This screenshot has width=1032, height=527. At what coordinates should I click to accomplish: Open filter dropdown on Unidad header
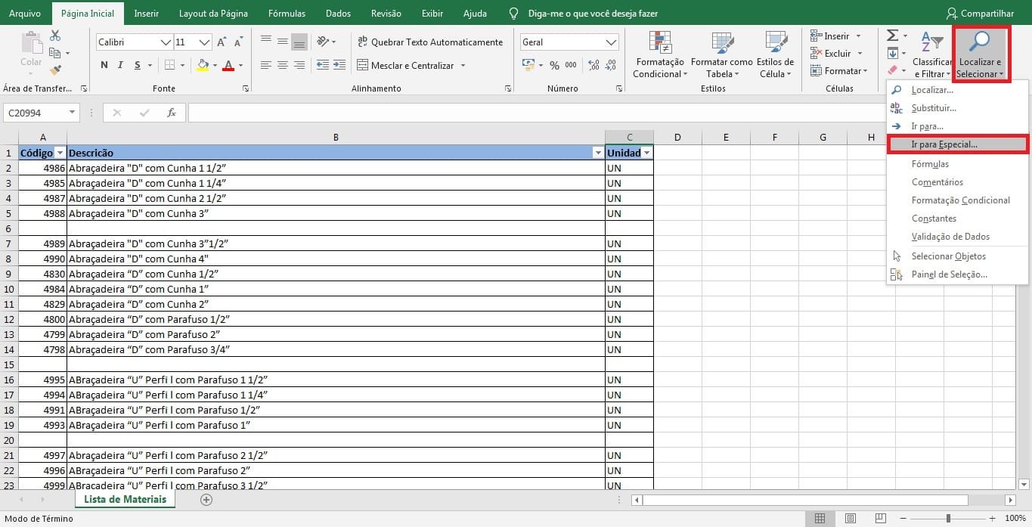point(646,153)
